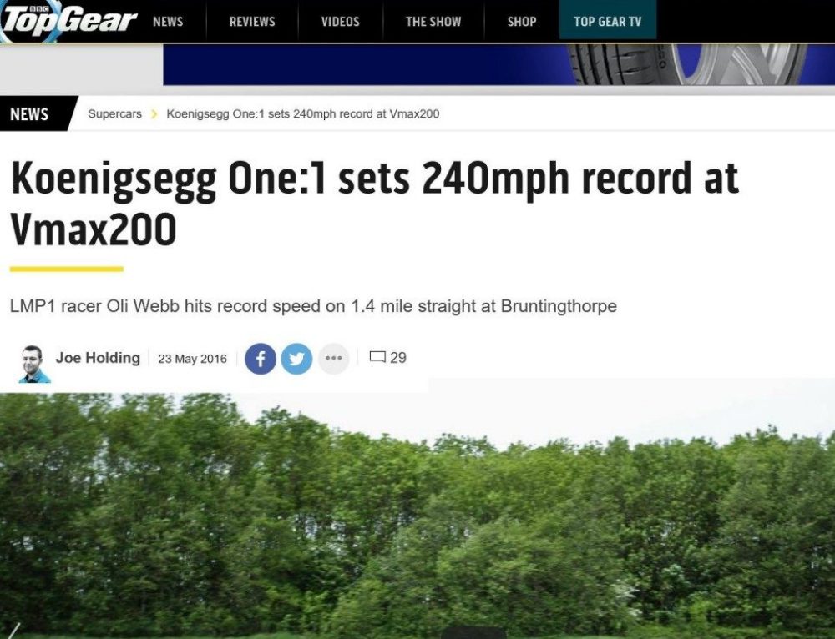Open the News menu item
The width and height of the screenshot is (835, 639).
tap(168, 22)
